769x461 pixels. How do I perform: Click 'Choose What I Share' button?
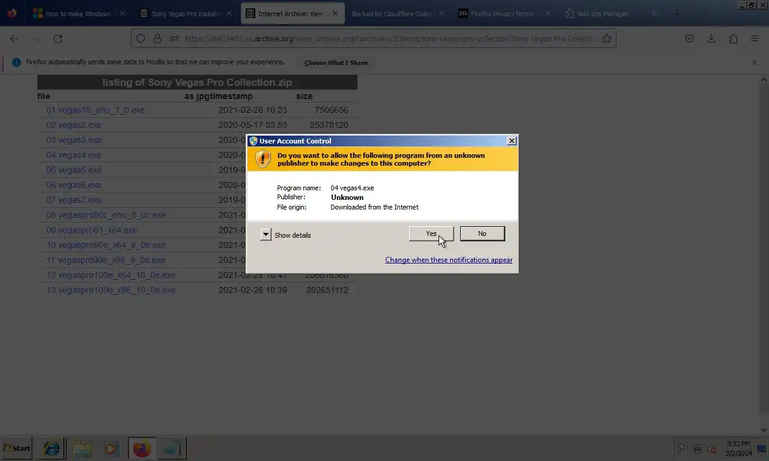pos(336,62)
